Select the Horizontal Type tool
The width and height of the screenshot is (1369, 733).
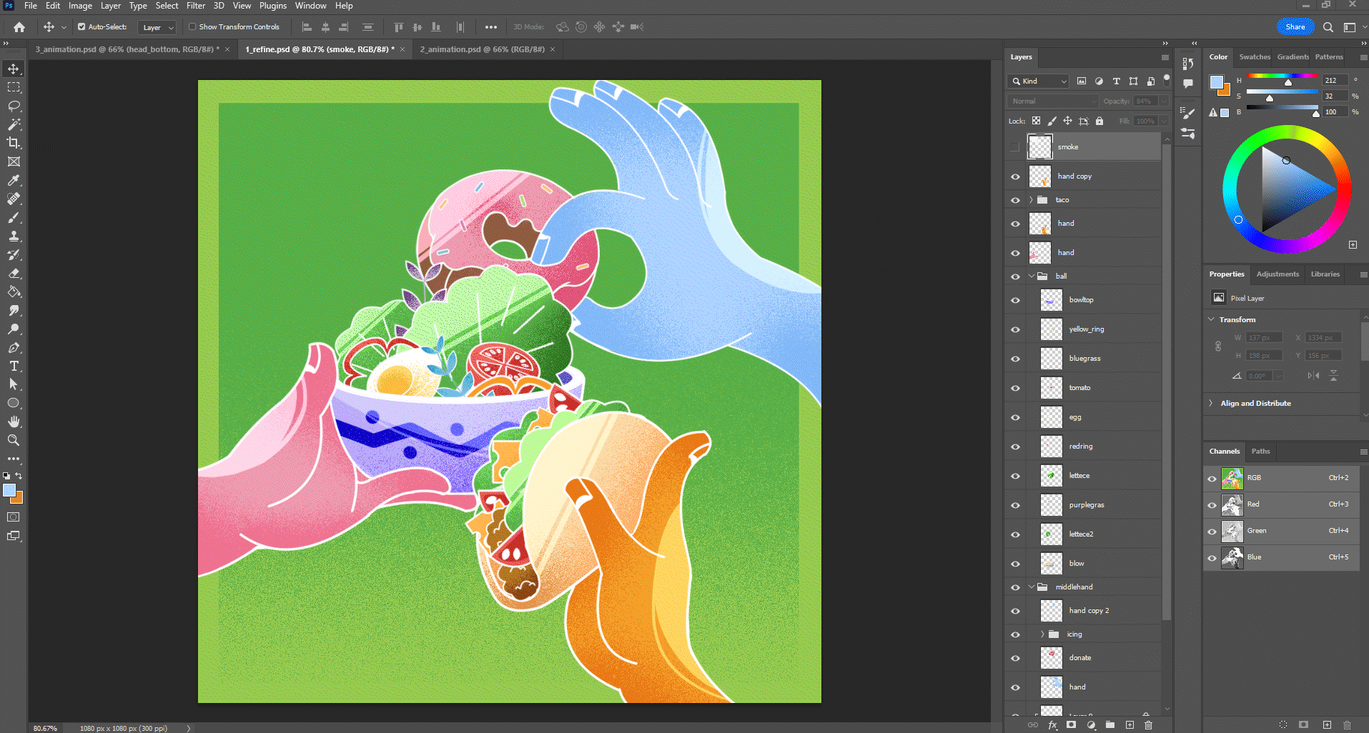click(14, 366)
